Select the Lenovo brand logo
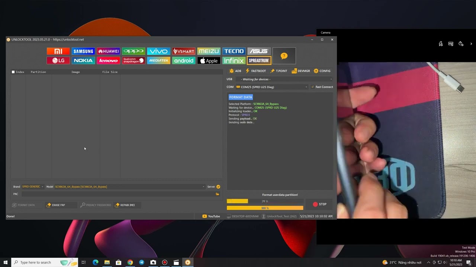Image resolution: width=476 pixels, height=267 pixels. [108, 60]
